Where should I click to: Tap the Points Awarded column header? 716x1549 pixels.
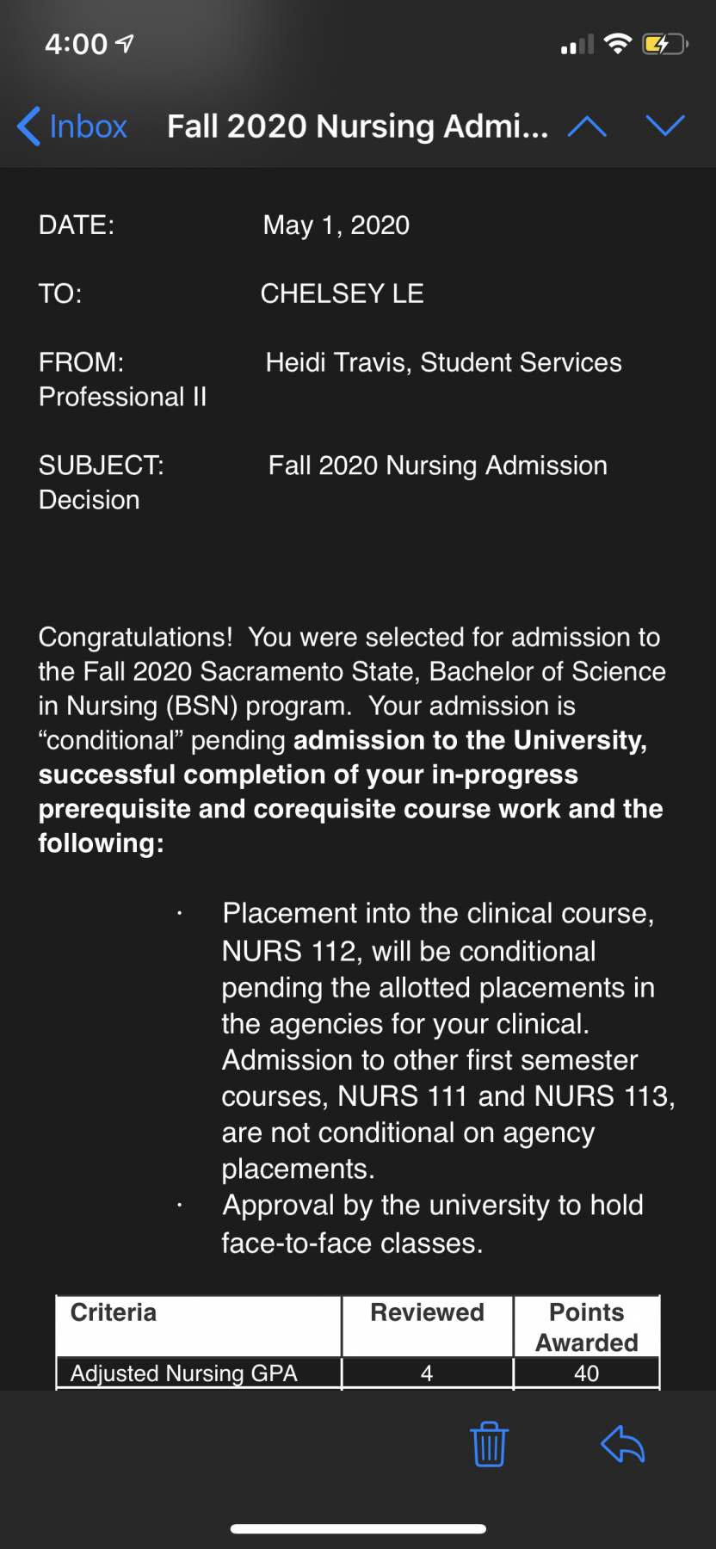587,1327
